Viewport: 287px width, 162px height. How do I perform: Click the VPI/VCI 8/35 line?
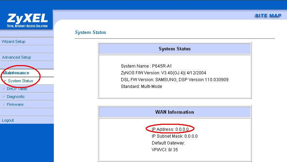165,150
